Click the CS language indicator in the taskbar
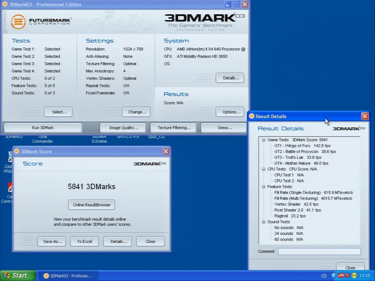The height and width of the screenshot is (281, 375). click(324, 276)
